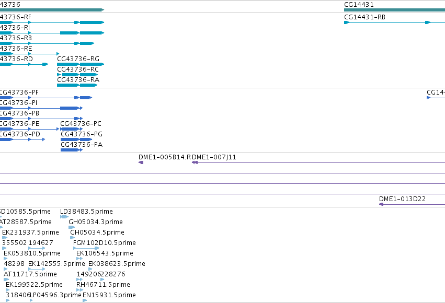Viewport: 445px width, 303px height.
Task: Click EST label FGM102D10.5prime
Action: coord(105,243)
